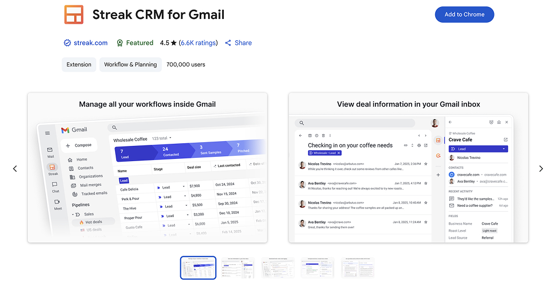Click the Share text link
The width and height of the screenshot is (552, 286).
(x=243, y=43)
